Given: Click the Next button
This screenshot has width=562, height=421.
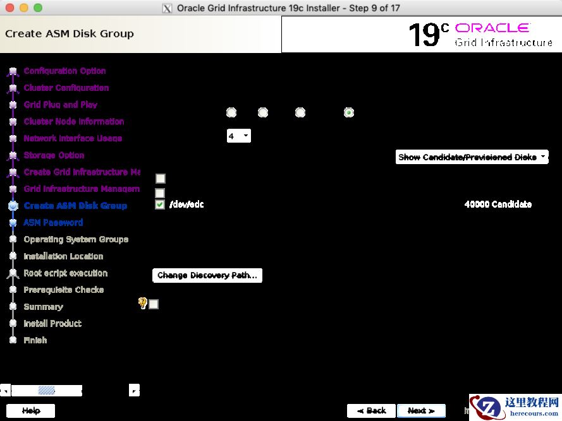Looking at the screenshot, I should [421, 411].
